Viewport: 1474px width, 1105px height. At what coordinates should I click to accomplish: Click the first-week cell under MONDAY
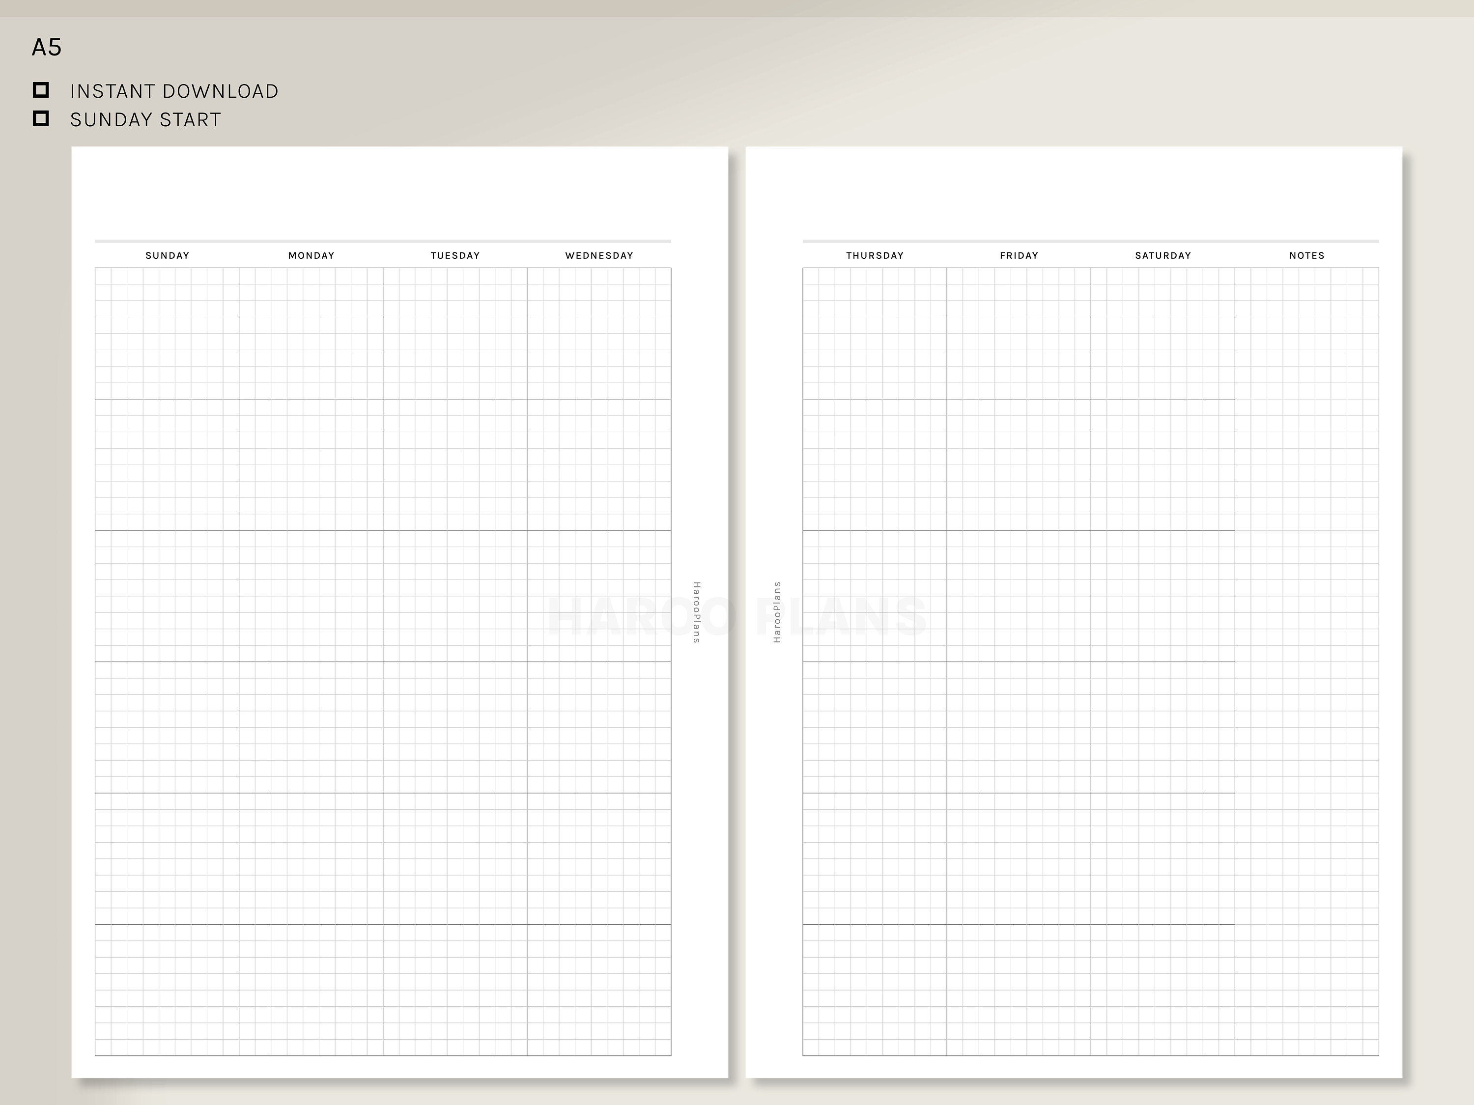click(x=311, y=333)
